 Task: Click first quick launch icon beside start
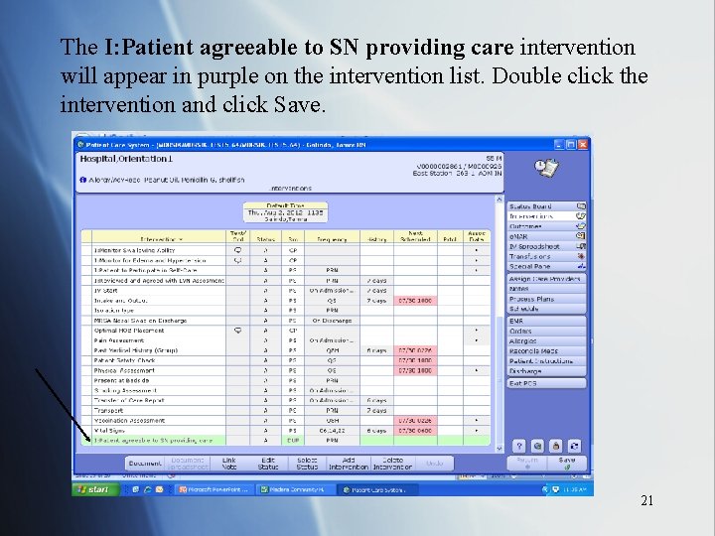click(x=135, y=489)
